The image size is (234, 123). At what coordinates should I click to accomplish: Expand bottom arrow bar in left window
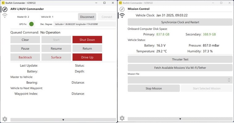pyautogui.click(x=63, y=120)
